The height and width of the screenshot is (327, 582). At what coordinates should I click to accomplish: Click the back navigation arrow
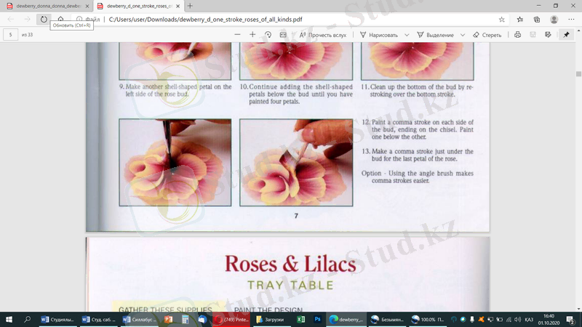click(10, 20)
